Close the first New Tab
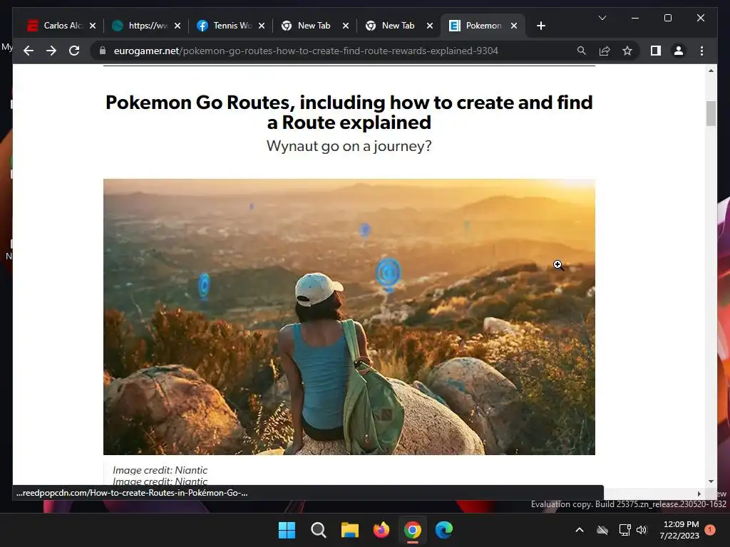 coord(346,26)
